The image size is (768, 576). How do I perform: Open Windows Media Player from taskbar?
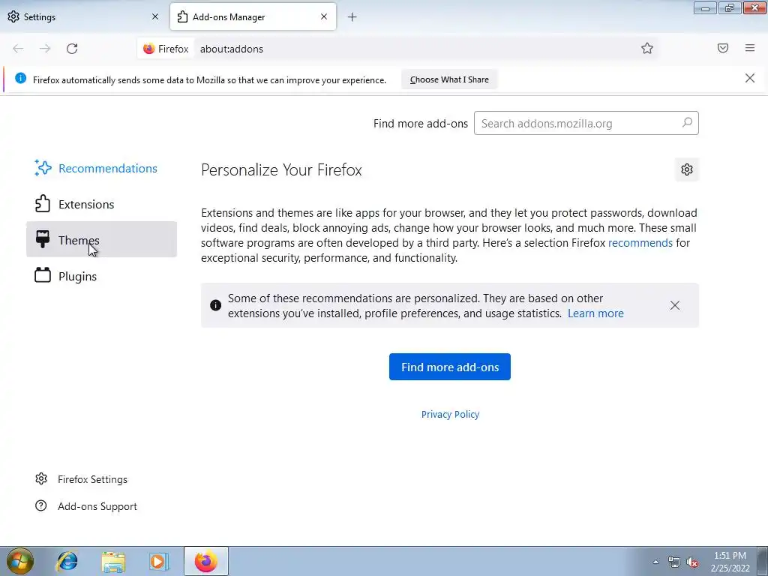coord(158,561)
